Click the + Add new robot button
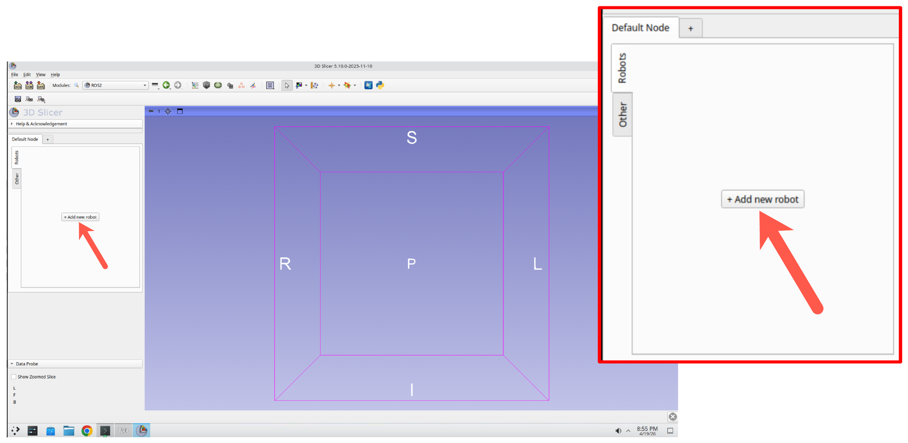Image resolution: width=908 pixels, height=443 pixels. pyautogui.click(x=80, y=217)
